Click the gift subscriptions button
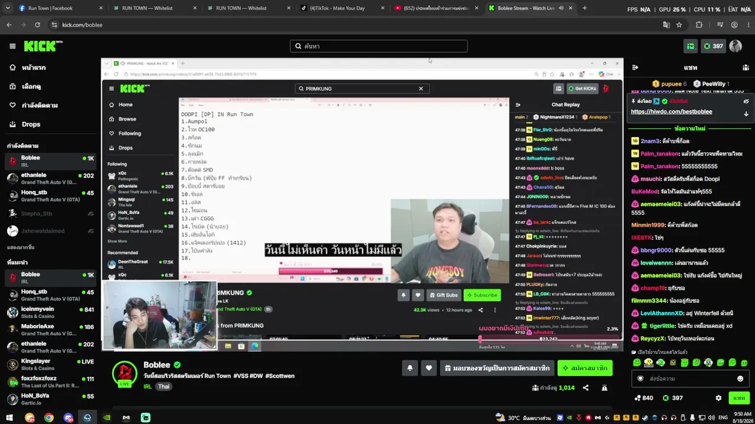The height and width of the screenshot is (424, 755). pyautogui.click(x=497, y=368)
